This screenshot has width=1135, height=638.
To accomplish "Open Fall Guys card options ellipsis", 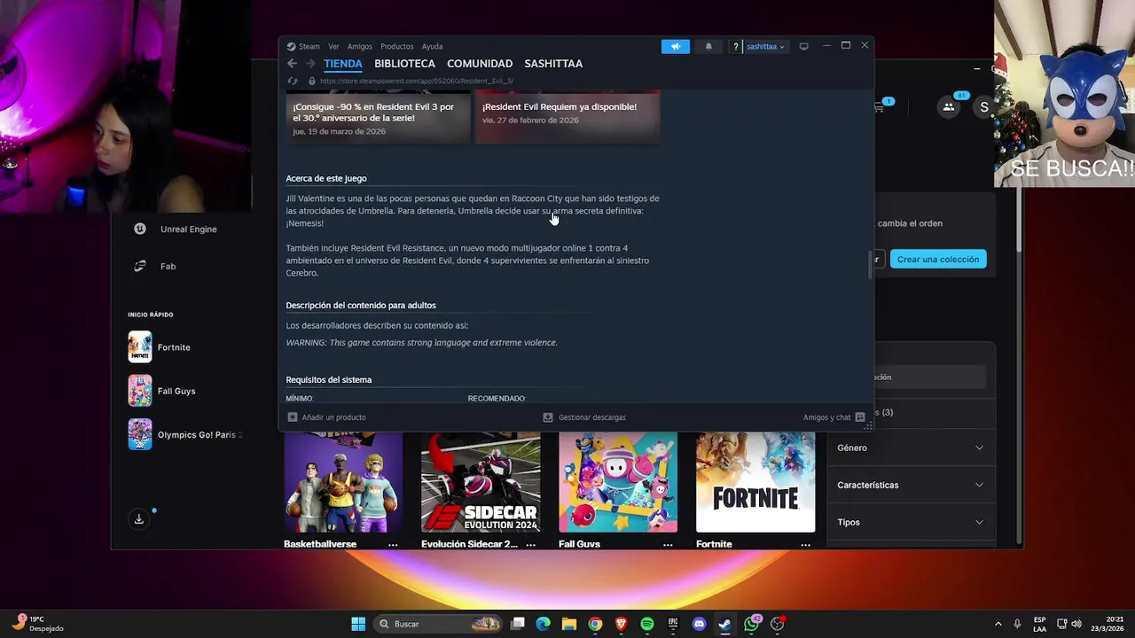I will pos(668,544).
